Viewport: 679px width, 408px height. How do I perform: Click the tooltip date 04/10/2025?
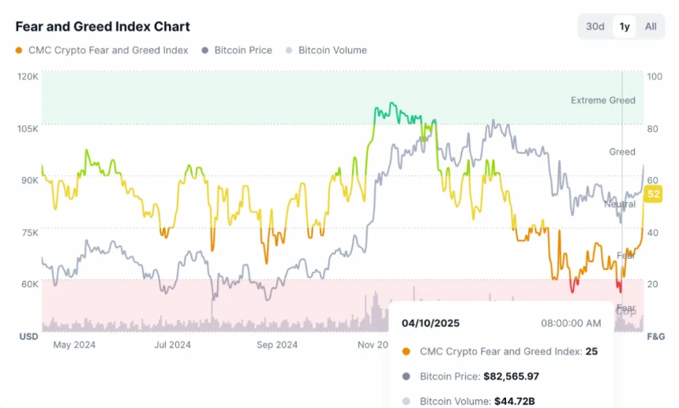tap(430, 324)
